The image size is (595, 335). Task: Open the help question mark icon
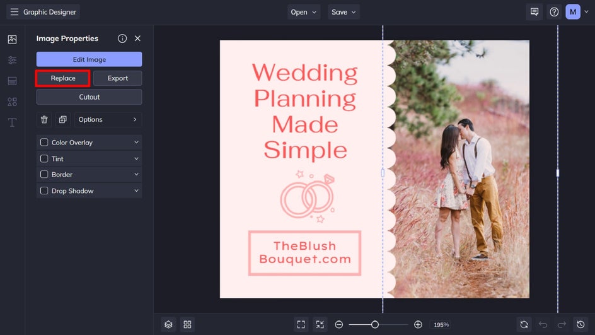click(554, 12)
